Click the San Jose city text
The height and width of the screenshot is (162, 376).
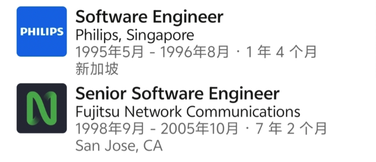(x=106, y=146)
